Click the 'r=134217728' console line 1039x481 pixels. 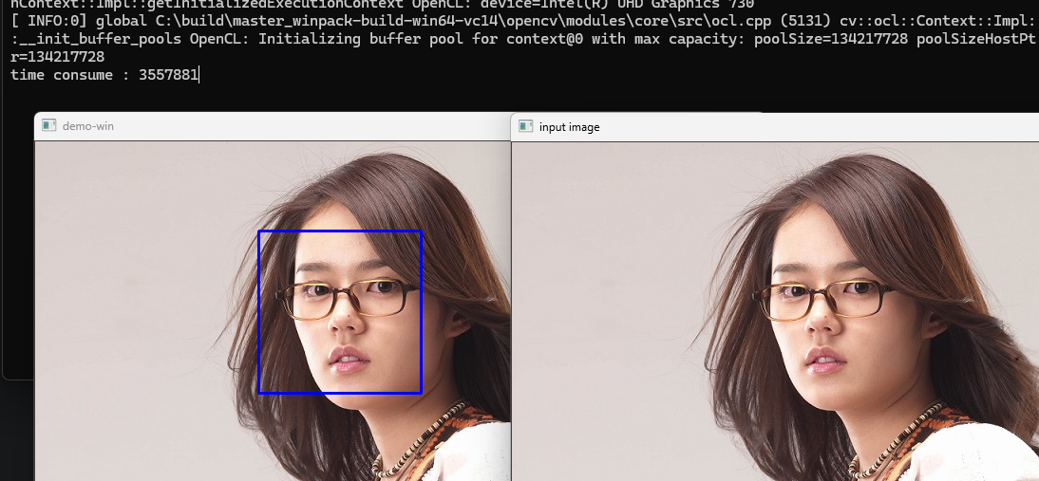[x=58, y=57]
